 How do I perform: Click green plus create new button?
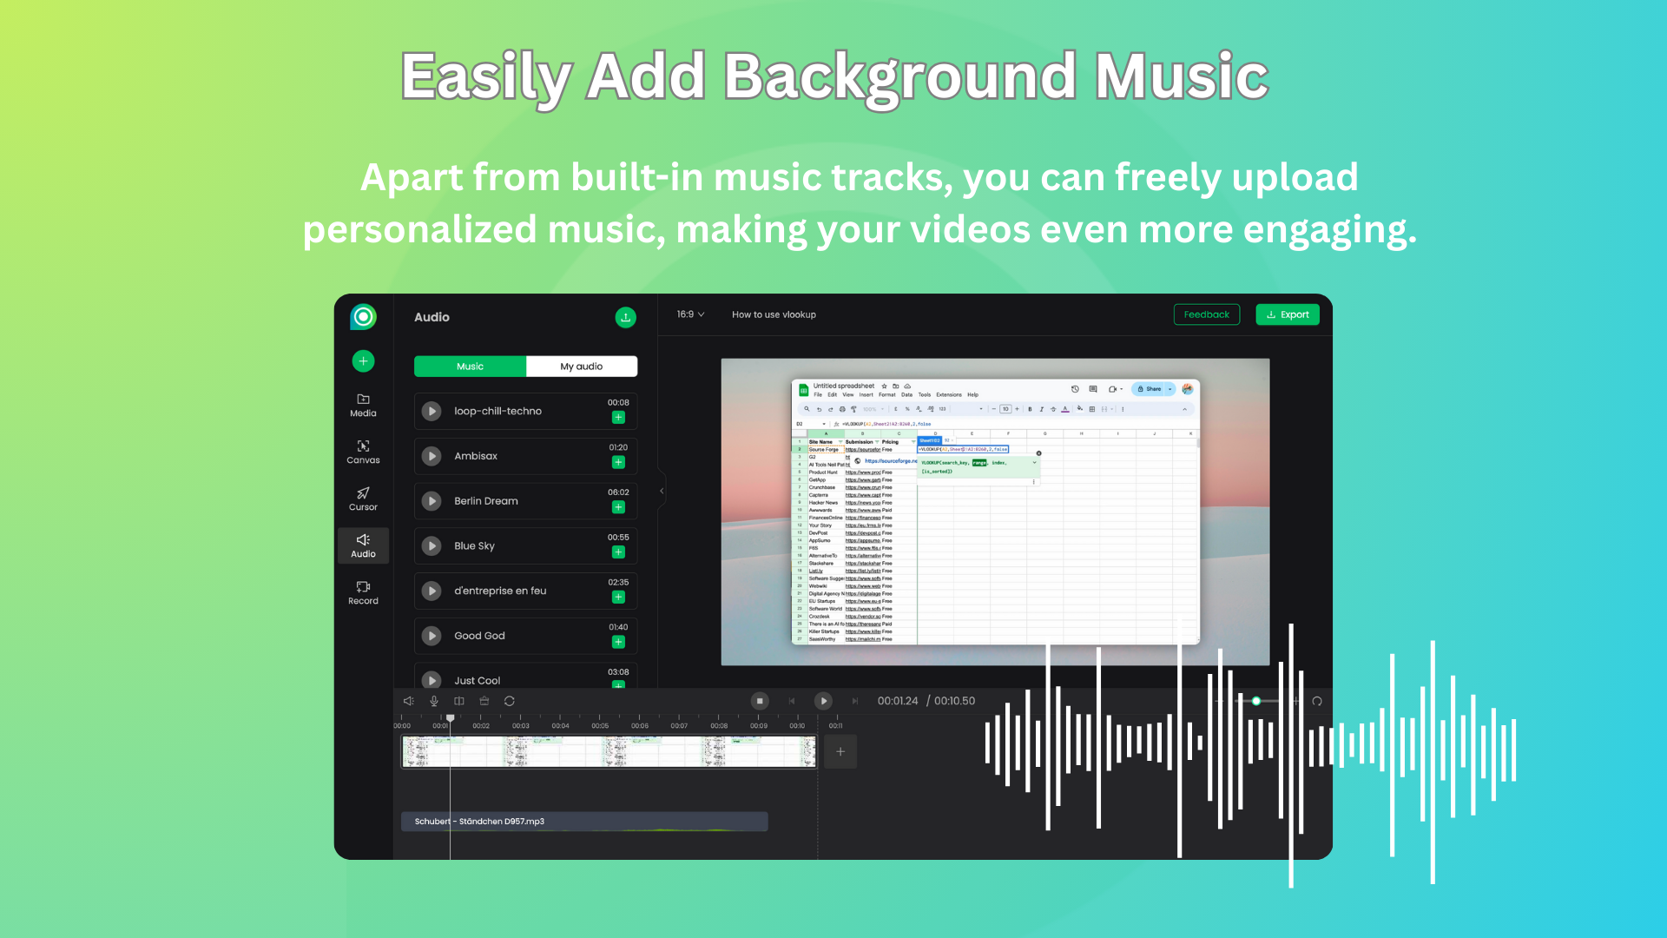point(363,360)
